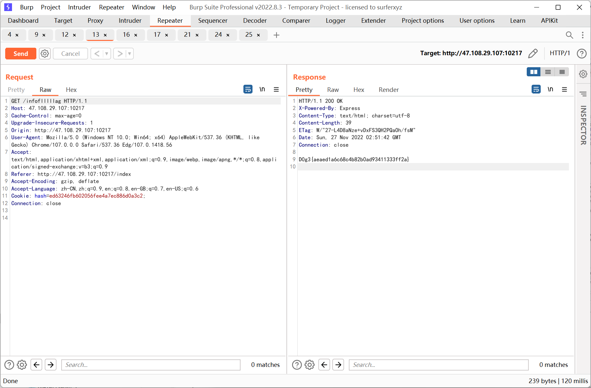Image resolution: width=591 pixels, height=388 pixels.
Task: Open the Project menu
Action: (51, 7)
